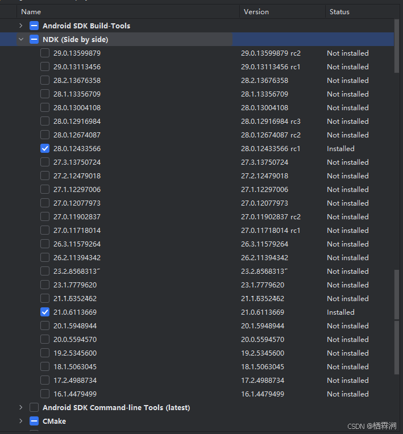Viewport: 403px width, 434px height.
Task: Expand the CMake group
Action: (21, 421)
